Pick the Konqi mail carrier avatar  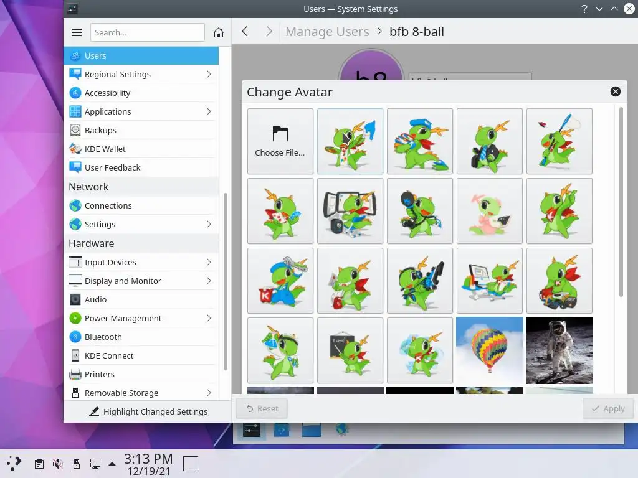(419, 141)
